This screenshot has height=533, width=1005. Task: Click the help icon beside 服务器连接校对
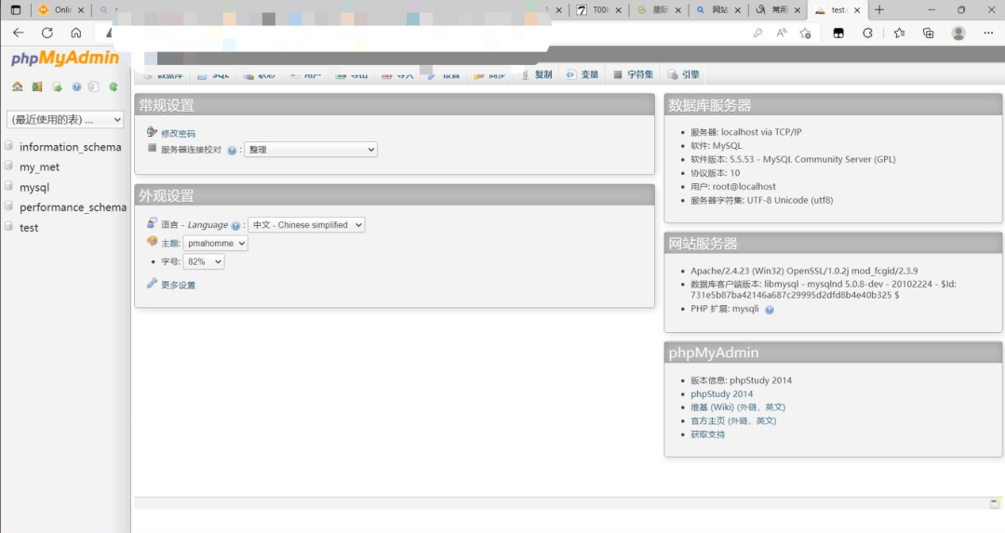pos(232,151)
